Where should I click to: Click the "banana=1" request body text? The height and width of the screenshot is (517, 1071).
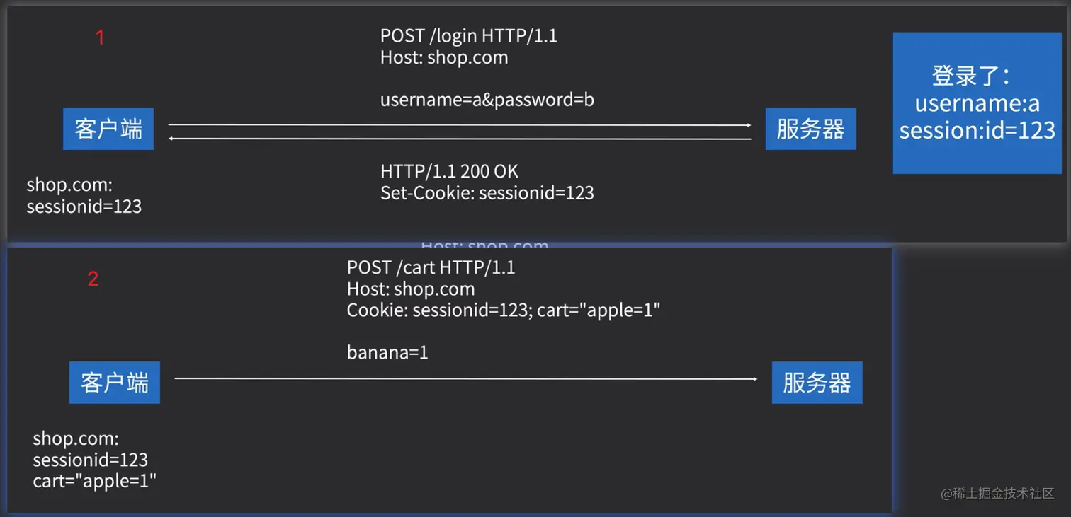387,352
